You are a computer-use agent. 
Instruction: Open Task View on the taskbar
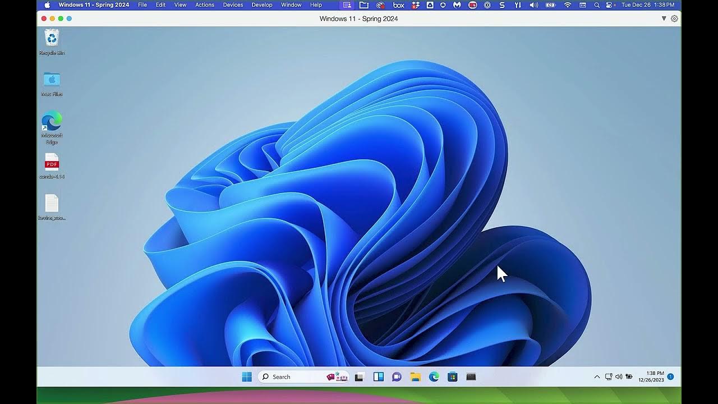pos(360,377)
